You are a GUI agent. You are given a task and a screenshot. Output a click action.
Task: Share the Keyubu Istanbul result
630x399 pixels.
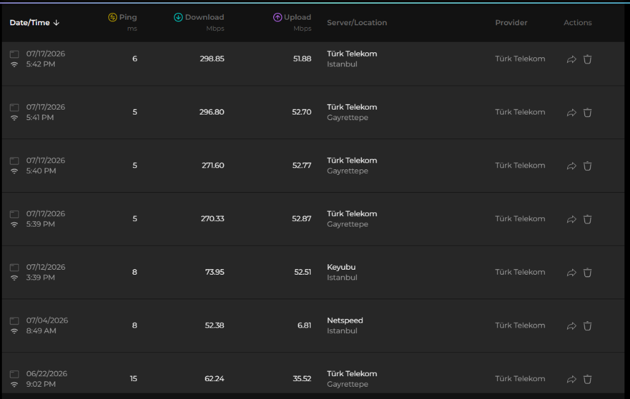pyautogui.click(x=572, y=273)
